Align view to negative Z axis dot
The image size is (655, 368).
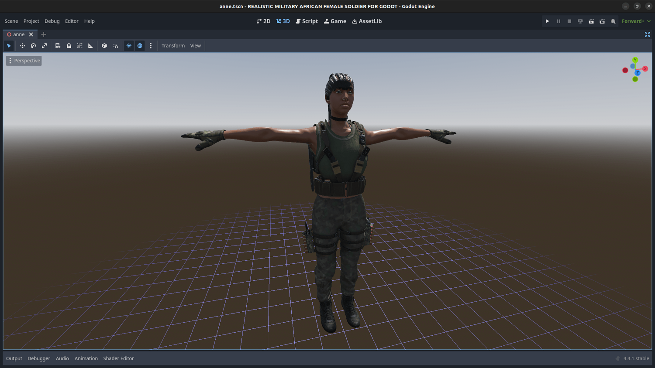633,66
